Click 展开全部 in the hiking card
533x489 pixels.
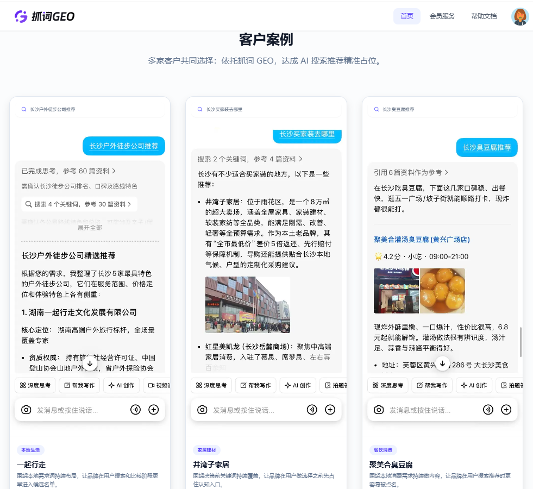click(90, 228)
